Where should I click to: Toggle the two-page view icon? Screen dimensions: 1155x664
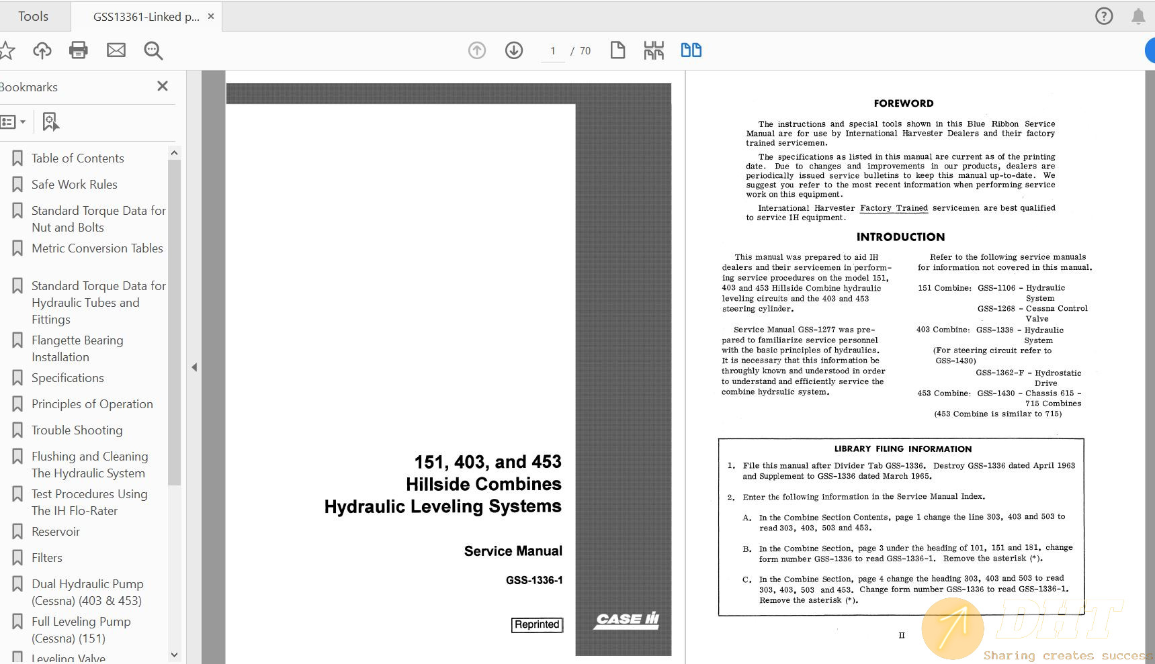click(691, 50)
